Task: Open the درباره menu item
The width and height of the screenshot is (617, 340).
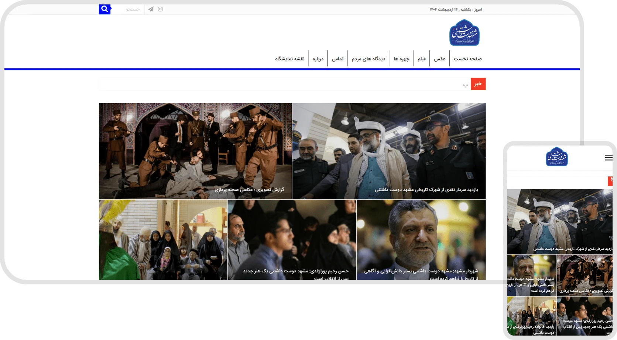Action: 318,59
